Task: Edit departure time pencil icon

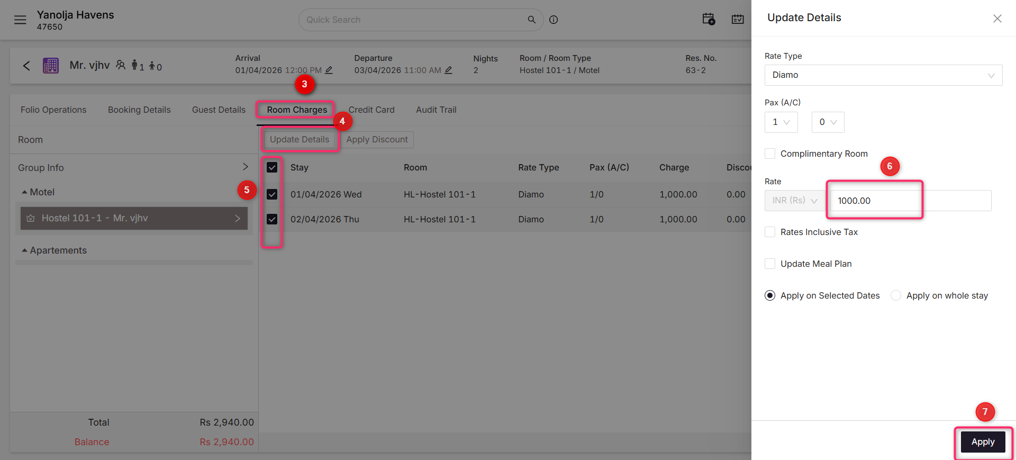Action: click(448, 70)
